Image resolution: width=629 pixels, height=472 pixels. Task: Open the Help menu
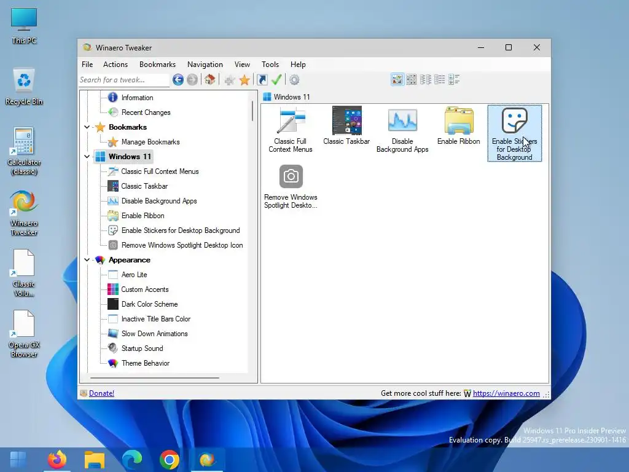click(x=298, y=64)
